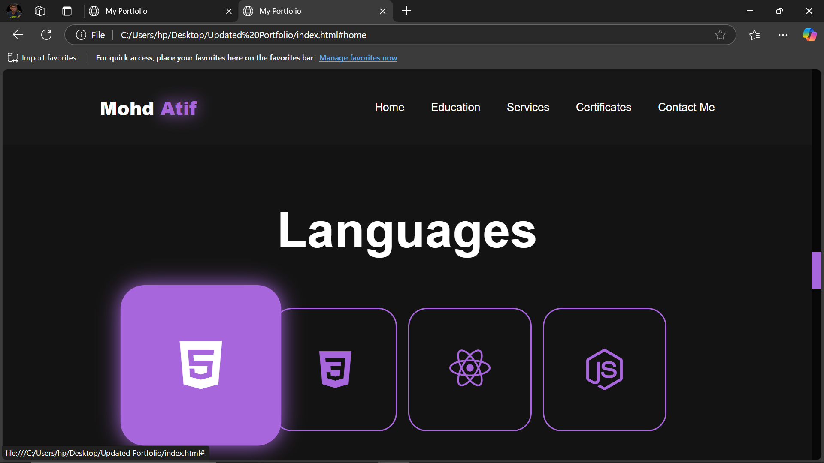
Task: Switch to the first My Portfolio tab
Action: coord(126,11)
